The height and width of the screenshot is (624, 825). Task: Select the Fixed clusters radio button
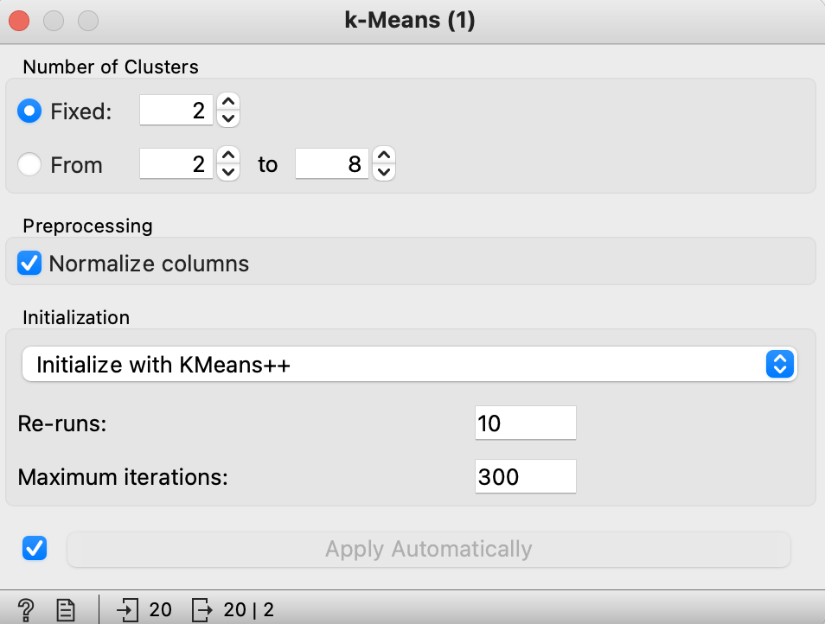29,111
